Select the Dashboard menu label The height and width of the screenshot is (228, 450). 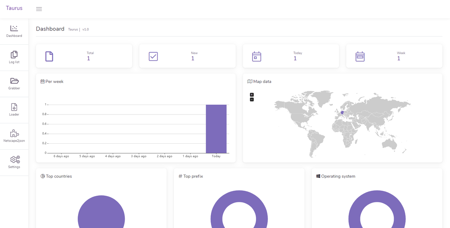point(14,36)
